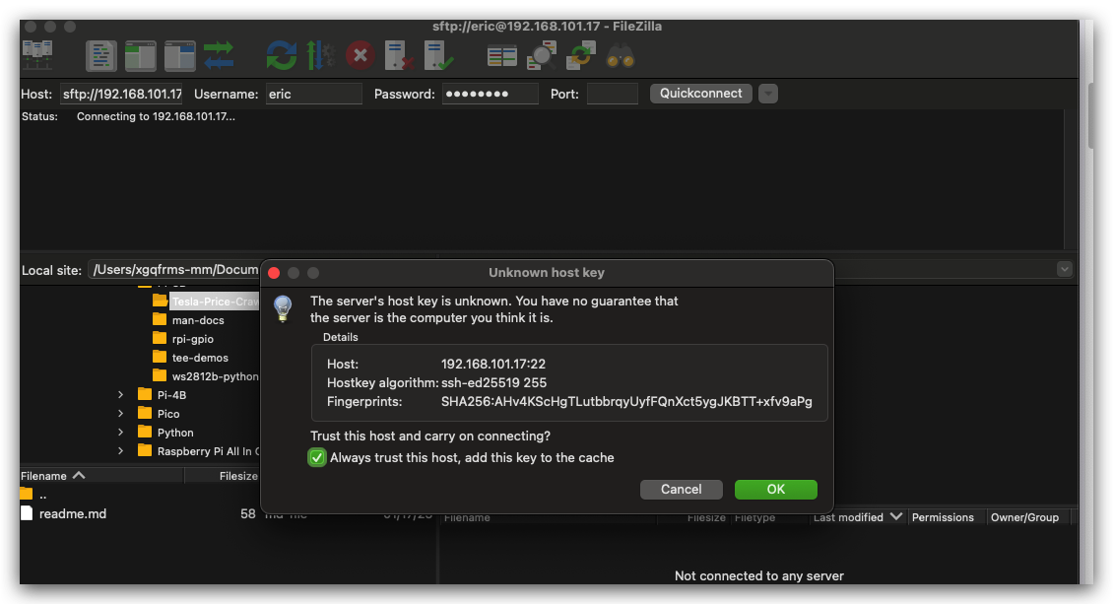
Task: Toggle synchronized browsing icon
Action: tap(581, 55)
